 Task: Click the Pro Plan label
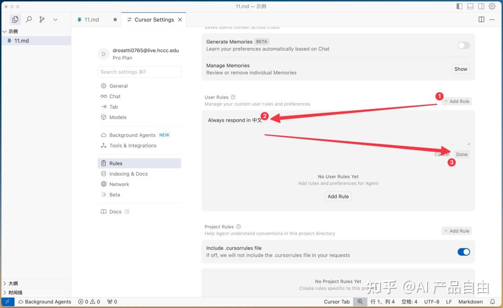point(122,58)
